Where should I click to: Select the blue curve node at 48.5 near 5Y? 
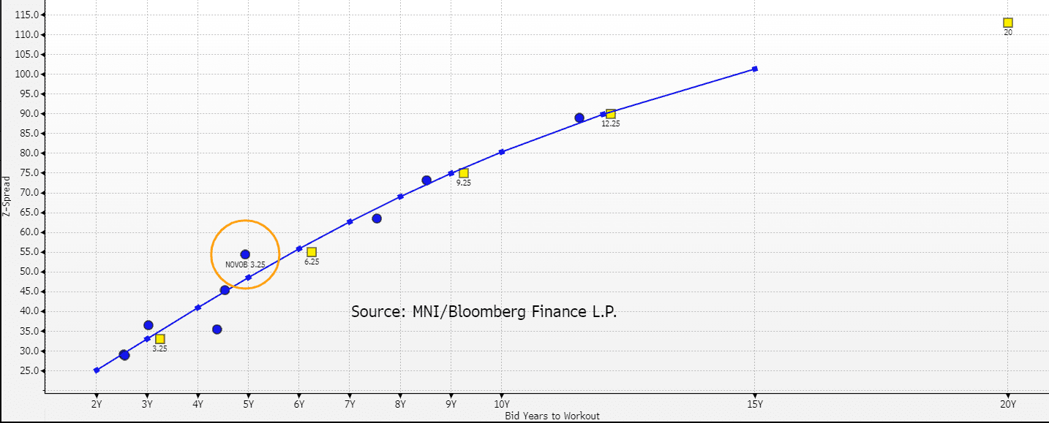[x=248, y=277]
